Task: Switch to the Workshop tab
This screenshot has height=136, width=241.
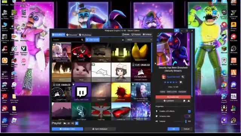Action: [85, 35]
